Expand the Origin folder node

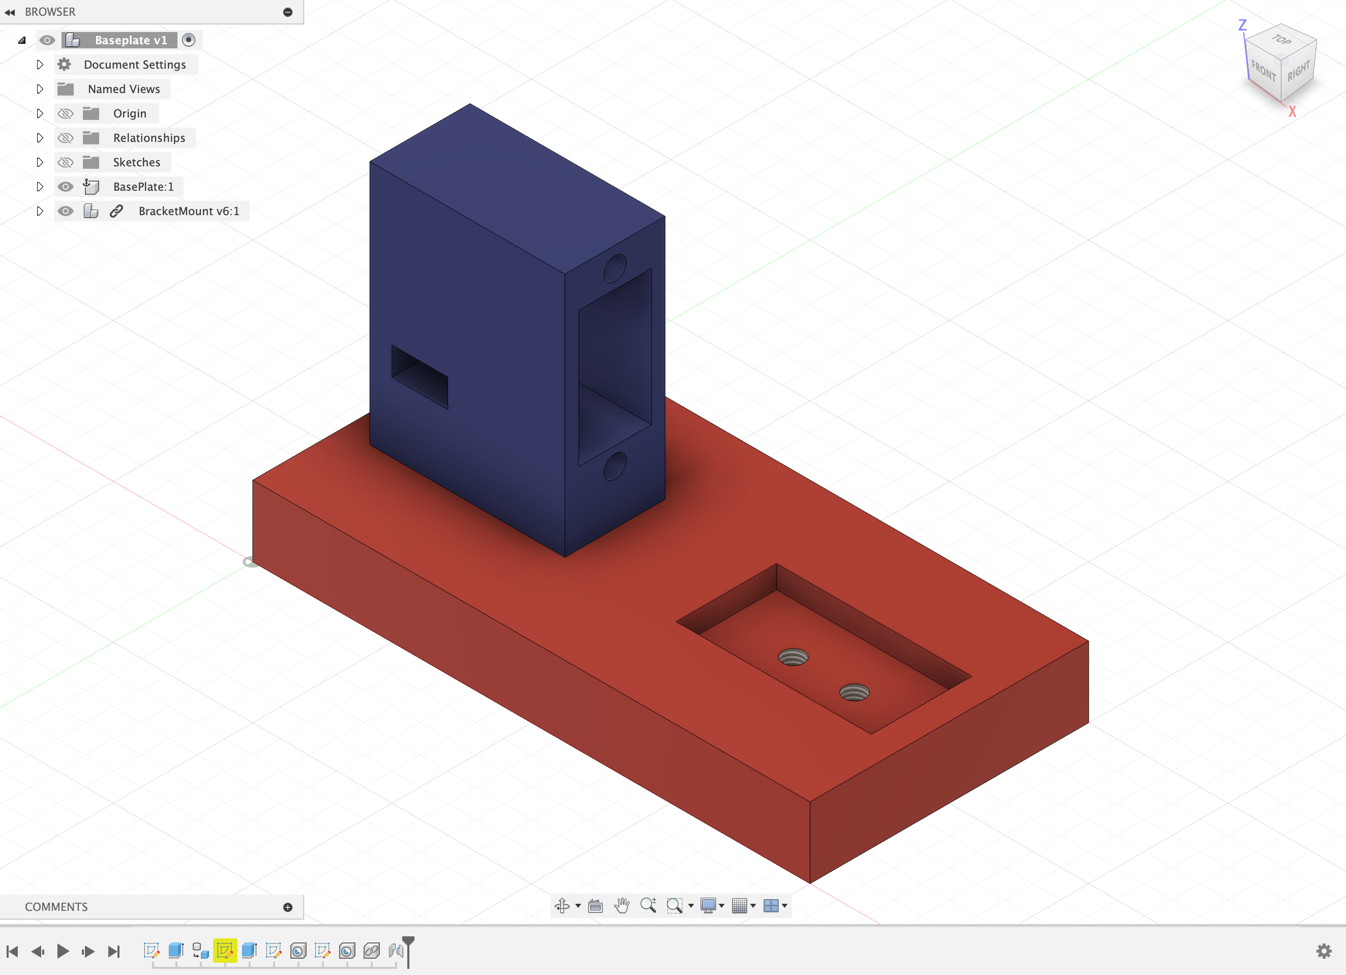[x=40, y=113]
